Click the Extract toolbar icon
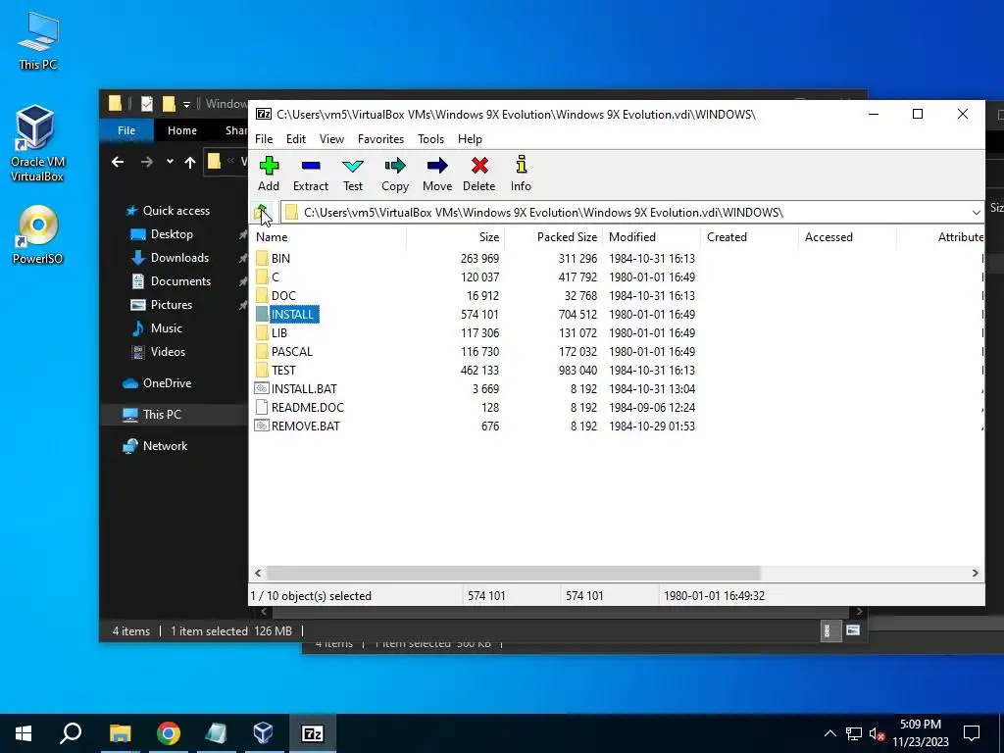This screenshot has width=1004, height=753. pyautogui.click(x=311, y=166)
